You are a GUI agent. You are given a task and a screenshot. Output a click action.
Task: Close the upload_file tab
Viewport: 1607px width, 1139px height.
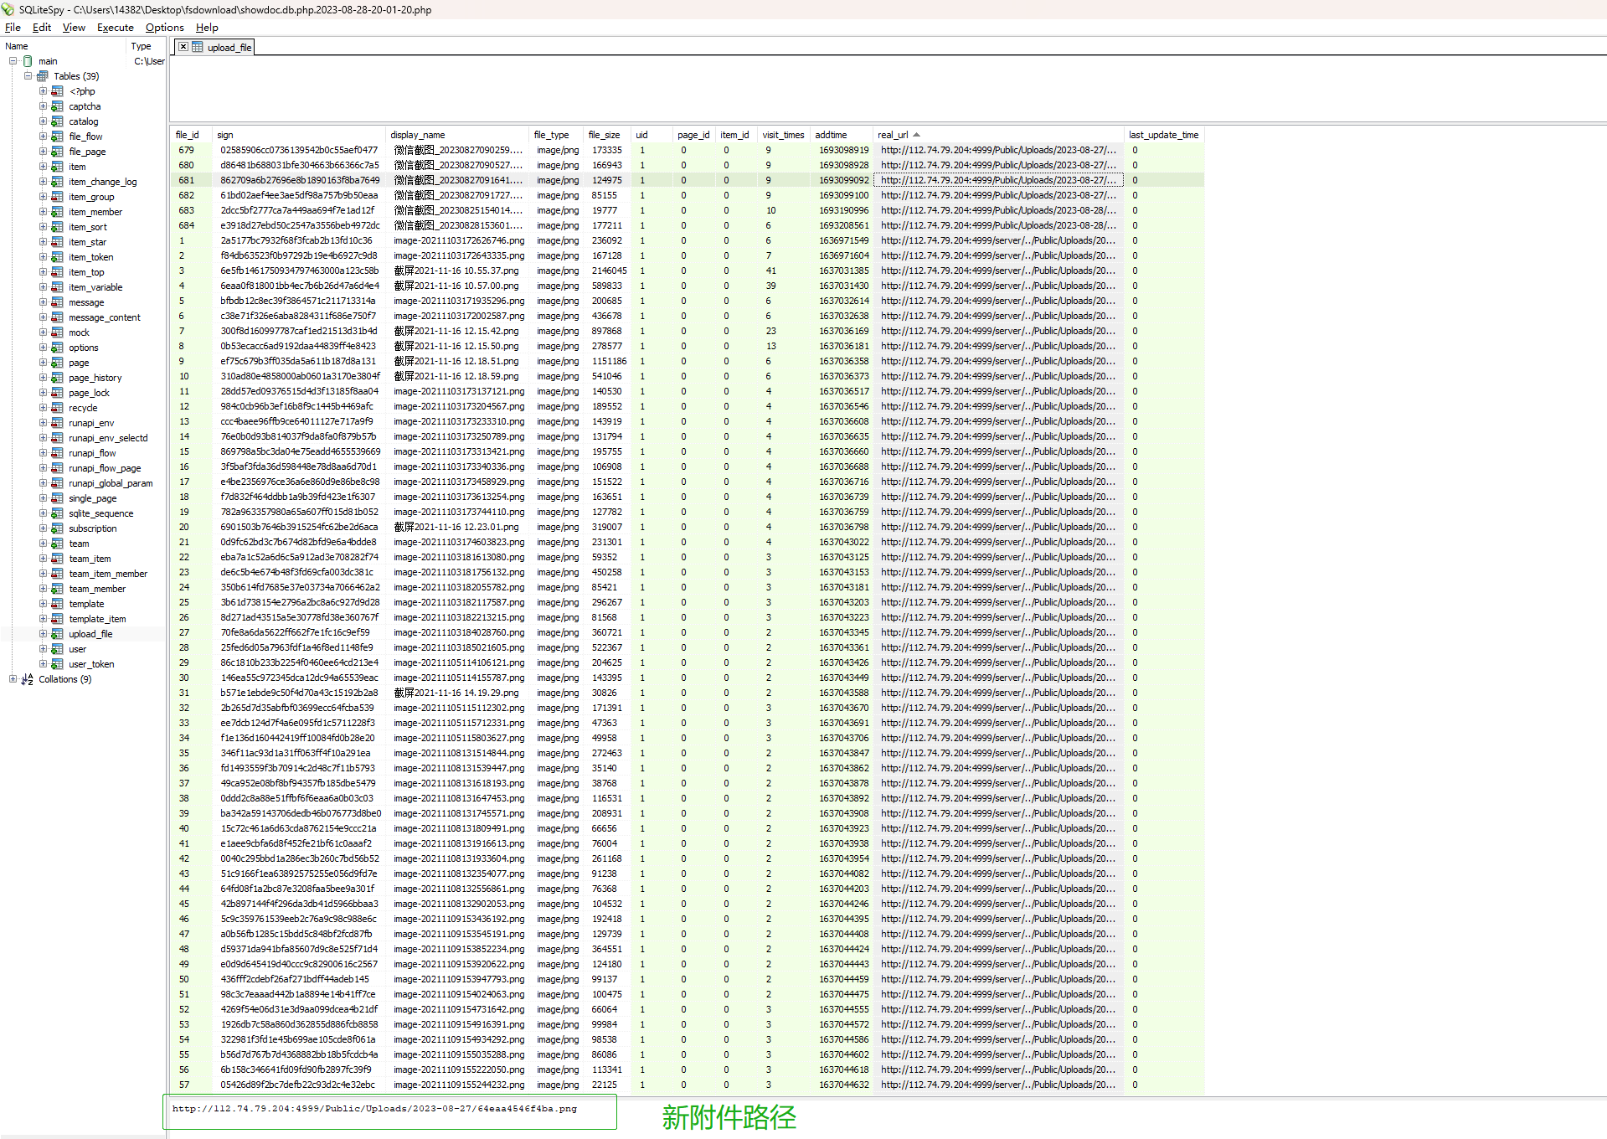click(183, 47)
